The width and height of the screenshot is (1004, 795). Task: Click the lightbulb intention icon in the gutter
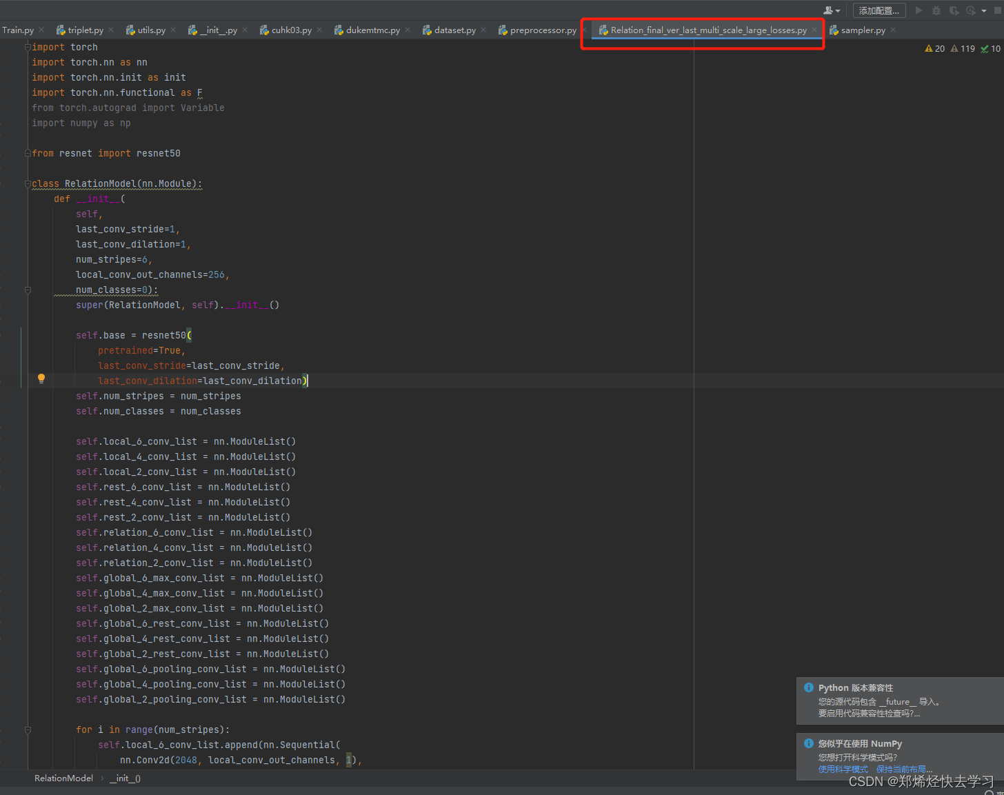click(41, 378)
